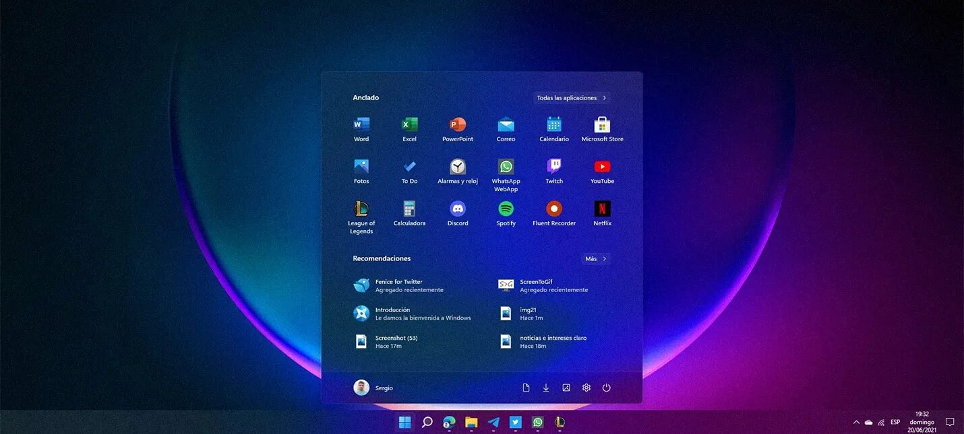Open Microsoft Edge on the taskbar
This screenshot has height=434, width=964.
[x=449, y=423]
